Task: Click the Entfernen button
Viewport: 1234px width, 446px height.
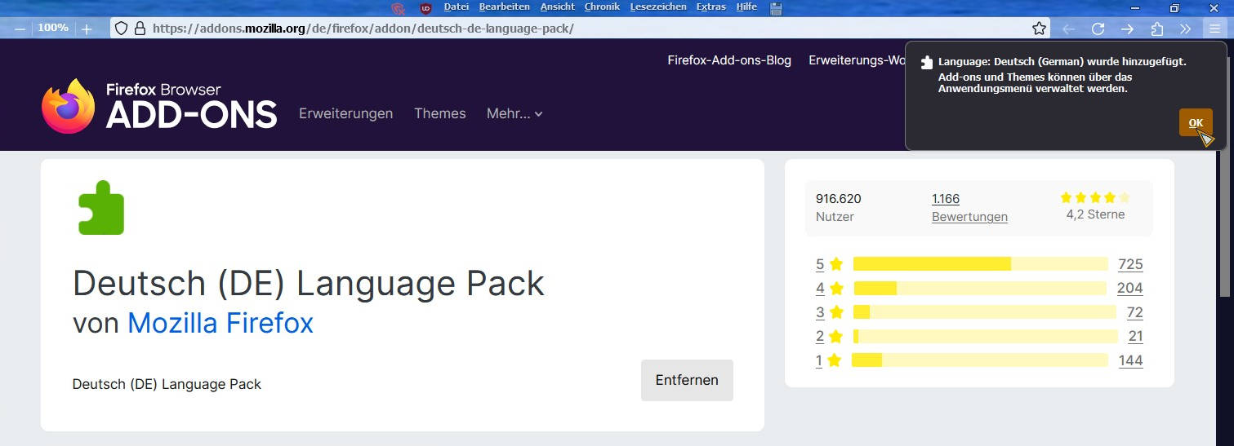Action: (687, 380)
